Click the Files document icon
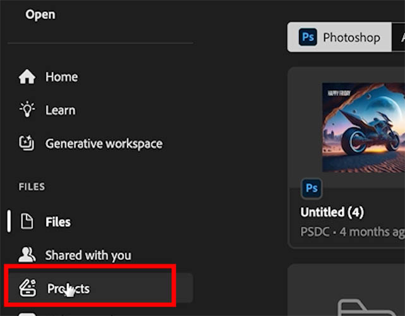The width and height of the screenshot is (405, 316). [x=27, y=221]
